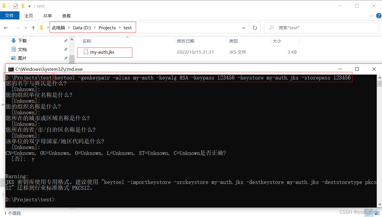Switch to the 主页 ribbon tab
This screenshot has width=382, height=217.
point(29,16)
